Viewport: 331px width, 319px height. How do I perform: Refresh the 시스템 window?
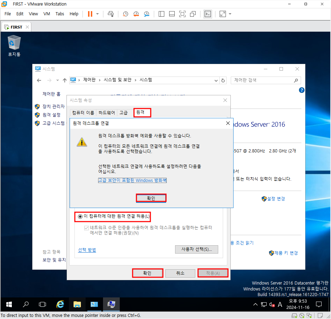223,81
